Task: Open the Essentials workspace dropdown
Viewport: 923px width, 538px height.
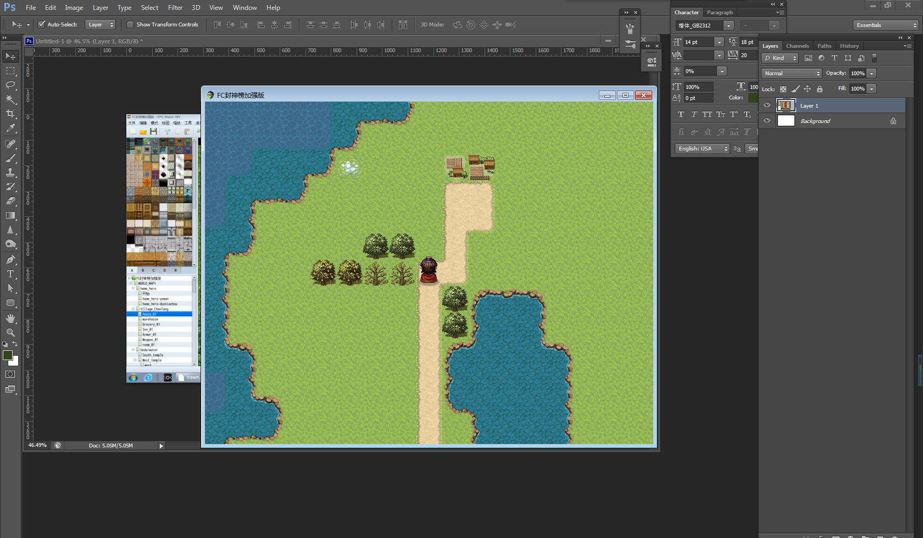Action: point(886,25)
